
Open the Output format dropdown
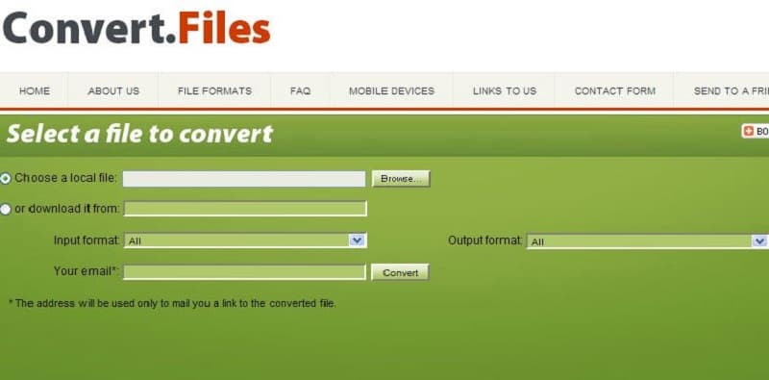coord(647,241)
